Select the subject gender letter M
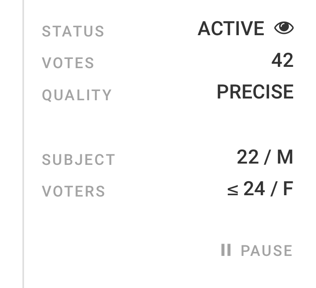The width and height of the screenshot is (316, 288). [284, 157]
